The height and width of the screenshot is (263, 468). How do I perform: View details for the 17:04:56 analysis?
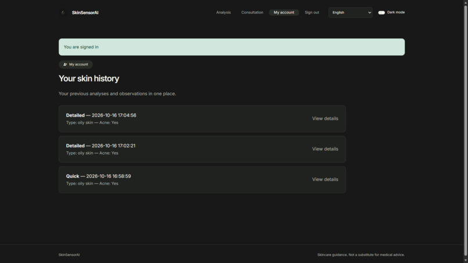point(325,118)
